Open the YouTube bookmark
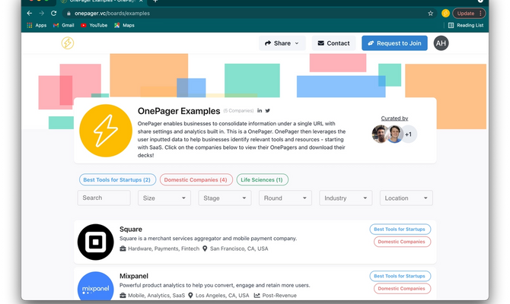The width and height of the screenshot is (510, 304). [x=94, y=25]
